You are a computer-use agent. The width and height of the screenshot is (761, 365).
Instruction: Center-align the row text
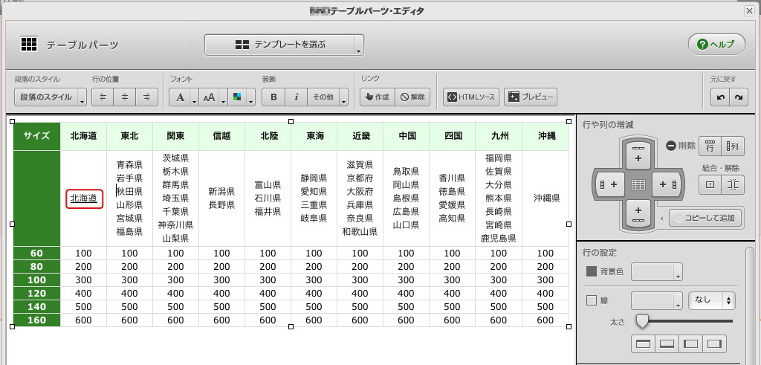coord(125,97)
